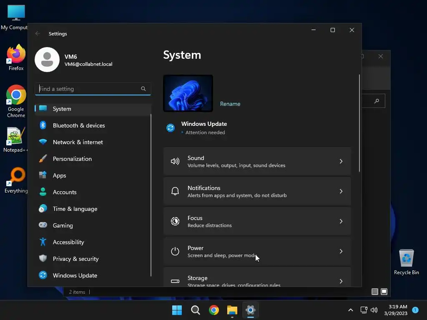Select the Firefox desktop shortcut

click(x=16, y=57)
